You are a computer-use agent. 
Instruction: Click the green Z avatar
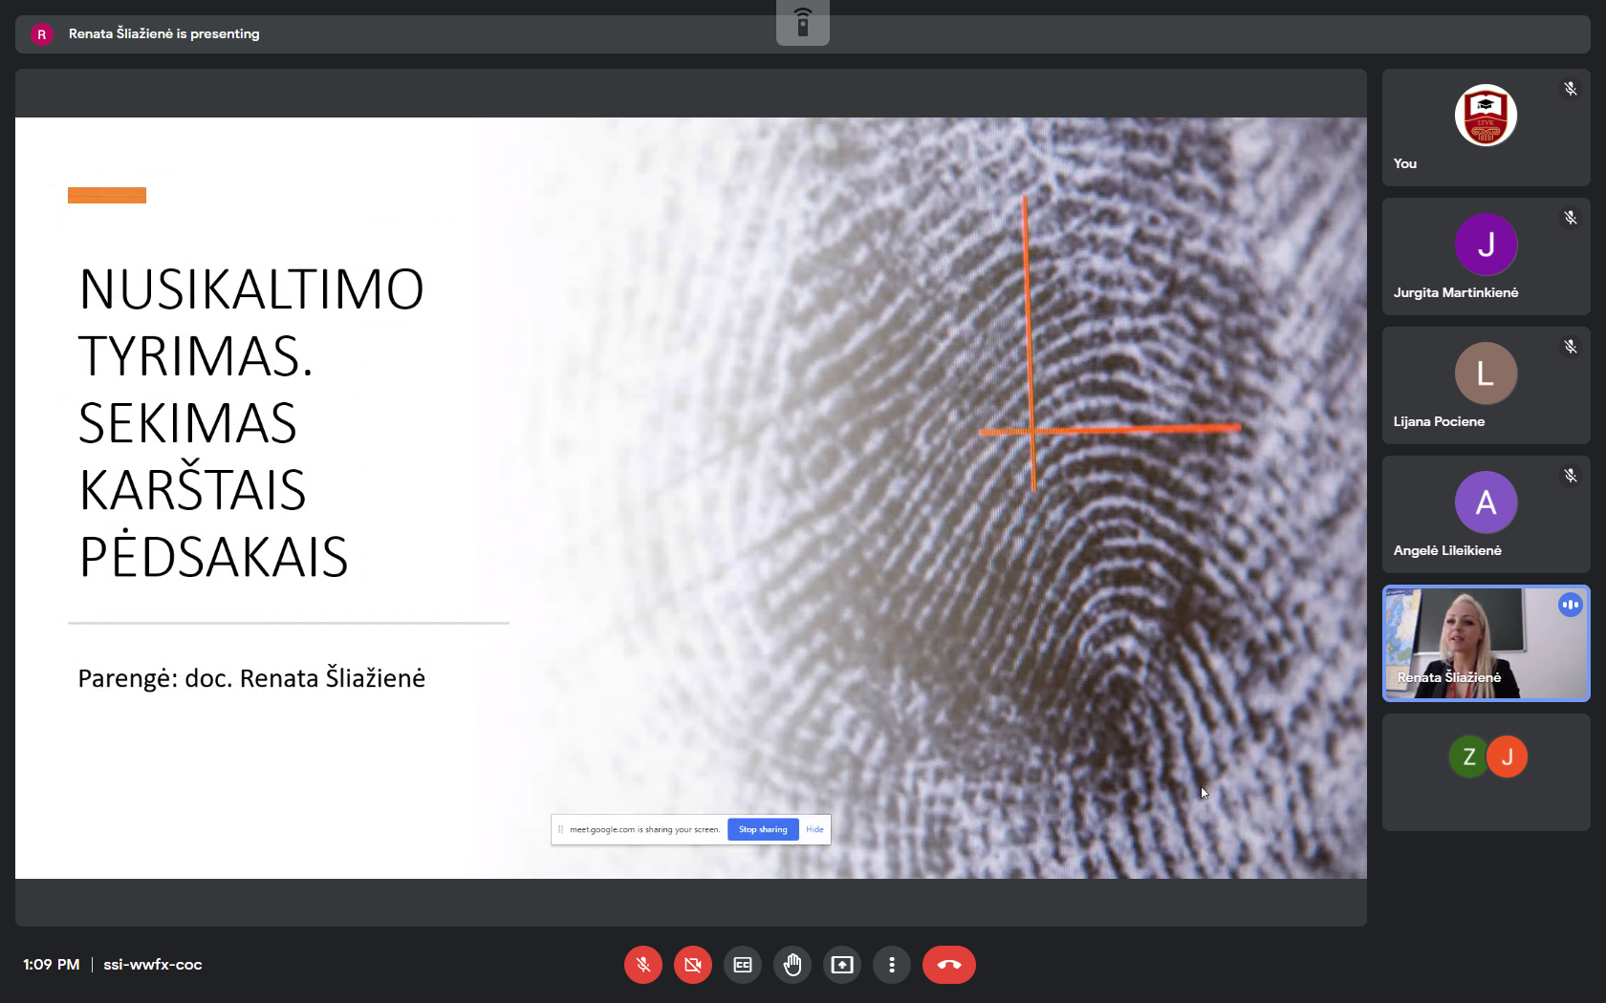click(x=1469, y=758)
